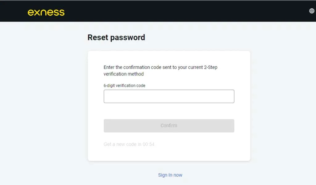Click the 6-digit verification code label
This screenshot has width=316, height=185.
124,85
